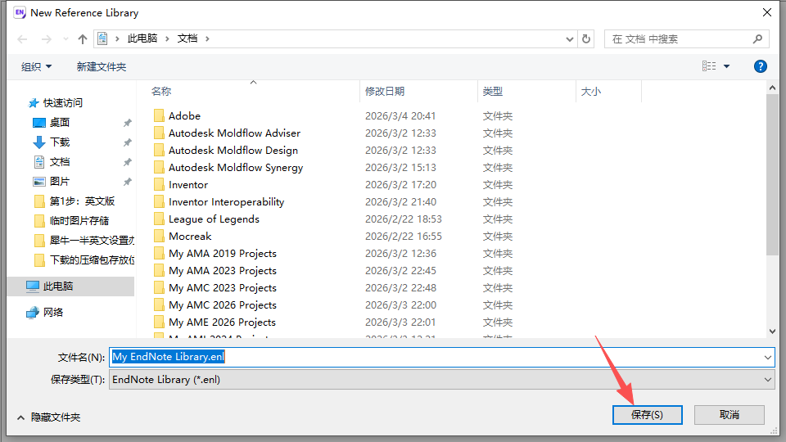Close the New Reference Library dialog

(x=767, y=12)
